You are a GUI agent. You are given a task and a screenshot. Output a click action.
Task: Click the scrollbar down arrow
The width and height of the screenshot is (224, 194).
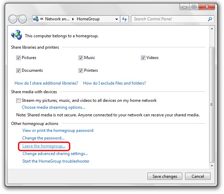212,166
